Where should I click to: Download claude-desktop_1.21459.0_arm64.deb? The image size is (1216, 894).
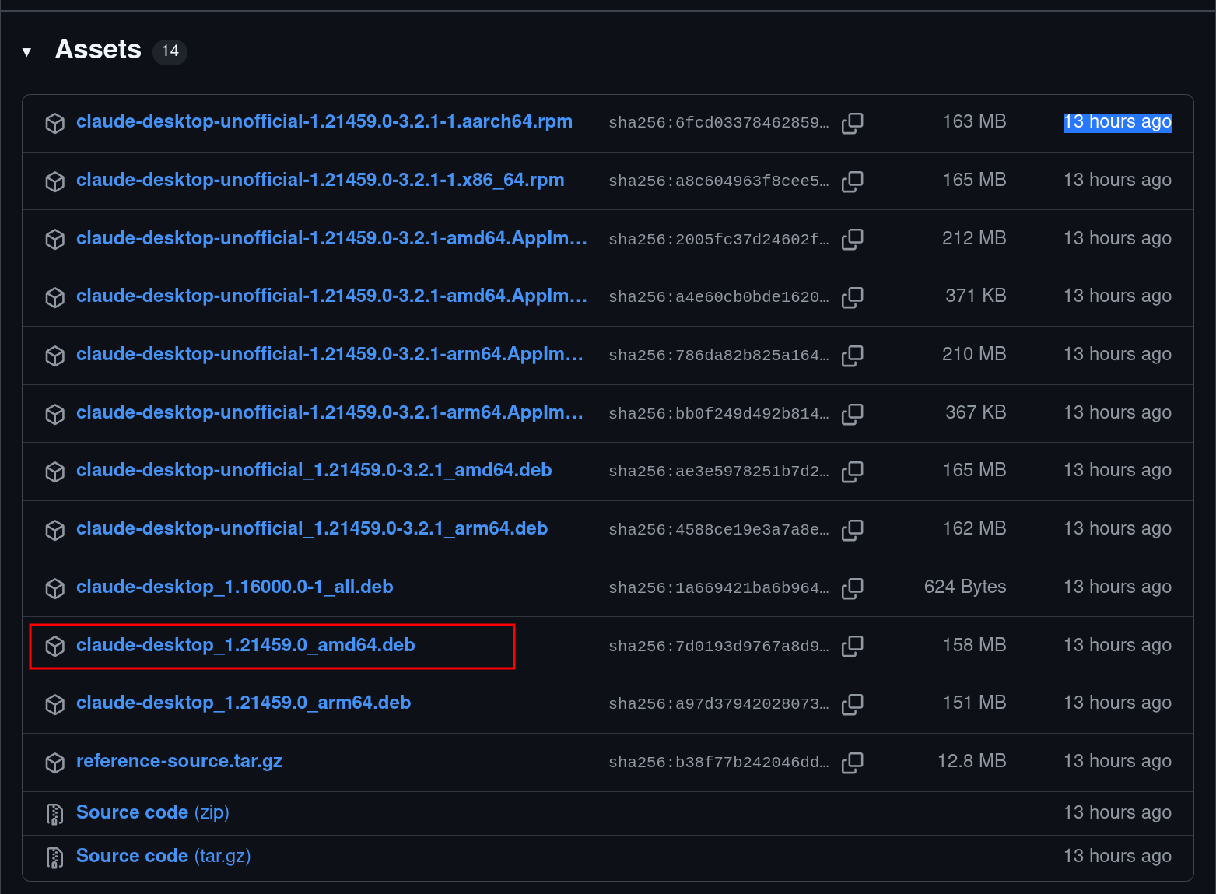(244, 703)
